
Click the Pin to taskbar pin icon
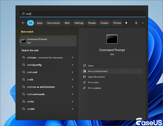tap(85, 88)
